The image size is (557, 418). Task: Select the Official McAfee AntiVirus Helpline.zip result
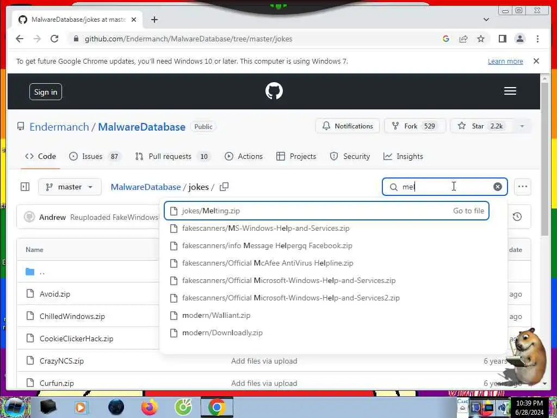pos(326,263)
